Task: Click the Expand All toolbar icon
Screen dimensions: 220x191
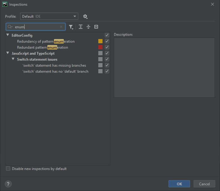Action: (x=81, y=27)
